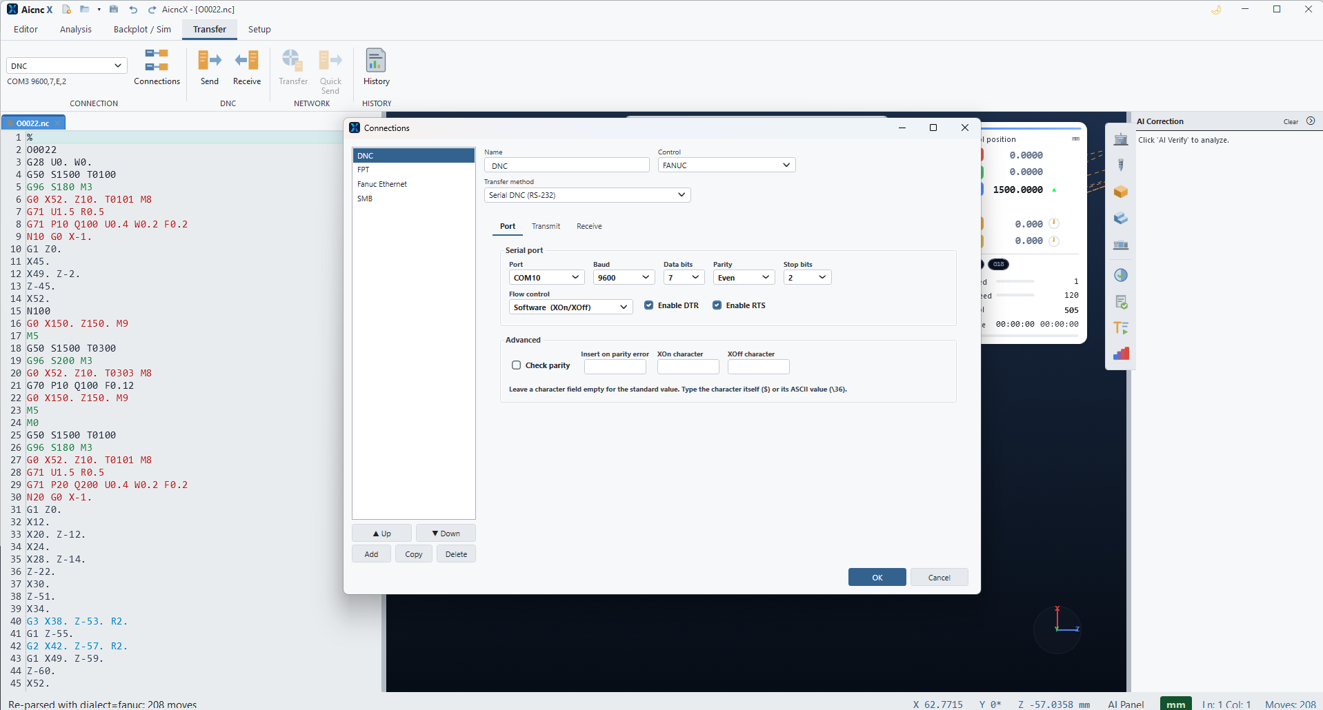Click the Delete connection button

click(x=456, y=554)
